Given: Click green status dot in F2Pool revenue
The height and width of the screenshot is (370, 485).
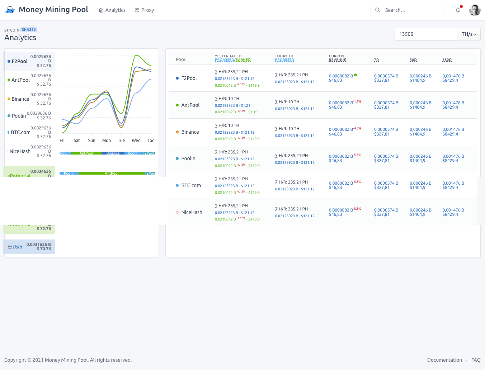Looking at the screenshot, I should (x=355, y=75).
